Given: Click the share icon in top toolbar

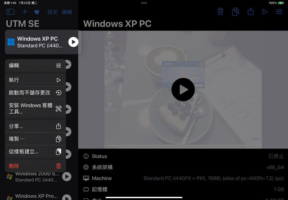Looking at the screenshot, I should (250, 12).
